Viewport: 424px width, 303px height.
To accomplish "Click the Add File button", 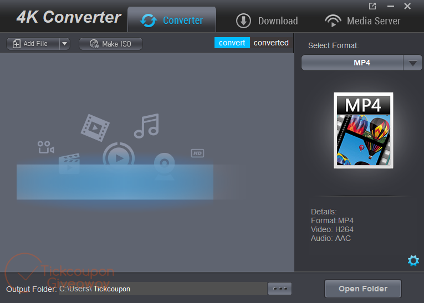I will pyautogui.click(x=32, y=44).
